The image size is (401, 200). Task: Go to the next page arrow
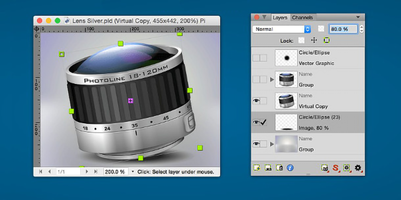87,172
